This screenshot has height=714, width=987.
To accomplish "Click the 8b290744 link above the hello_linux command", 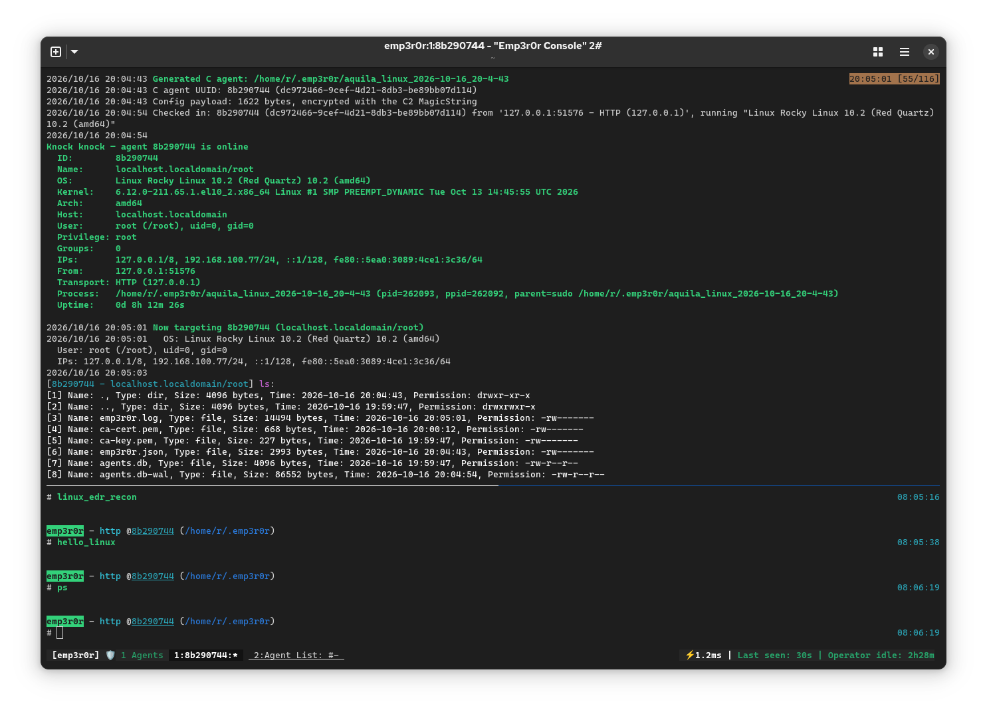I will click(x=153, y=531).
